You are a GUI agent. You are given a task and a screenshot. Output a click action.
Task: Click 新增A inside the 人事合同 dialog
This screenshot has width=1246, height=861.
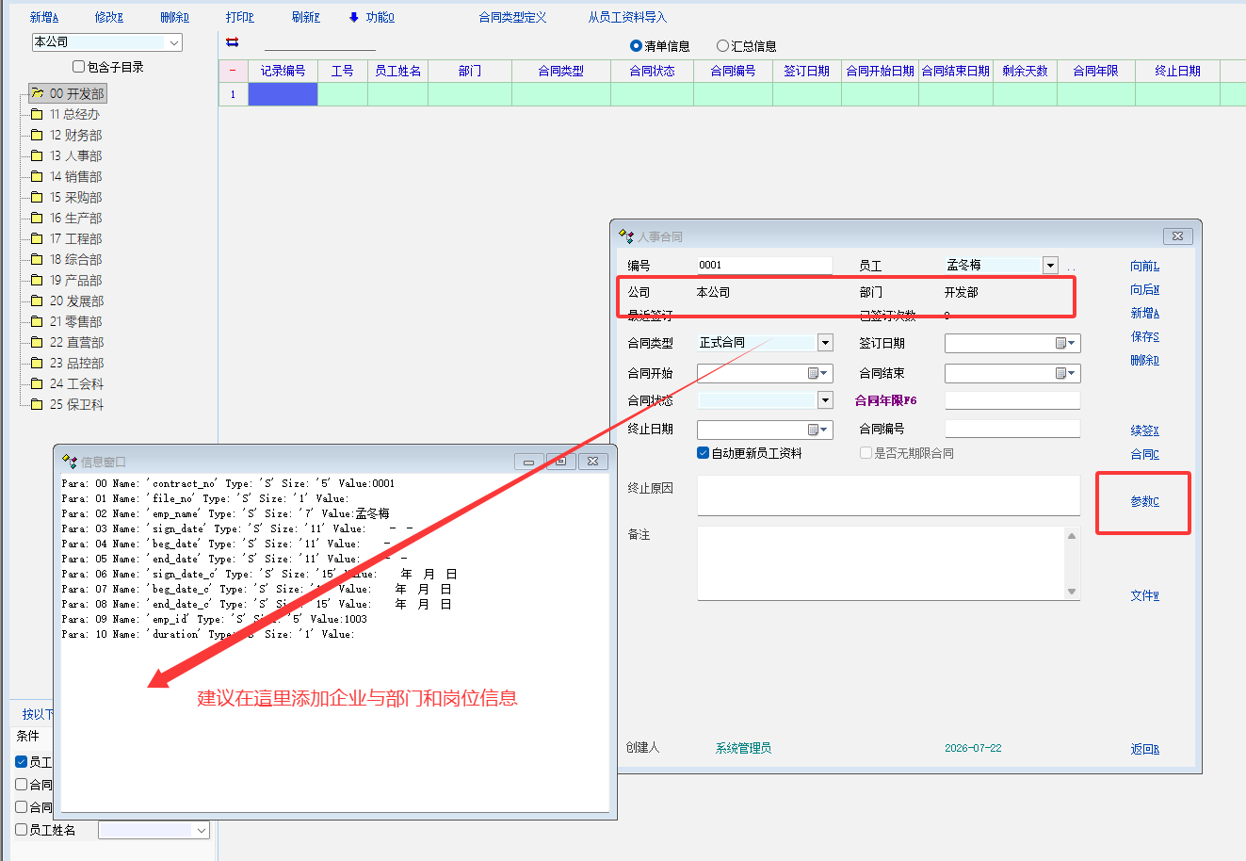pos(1145,314)
